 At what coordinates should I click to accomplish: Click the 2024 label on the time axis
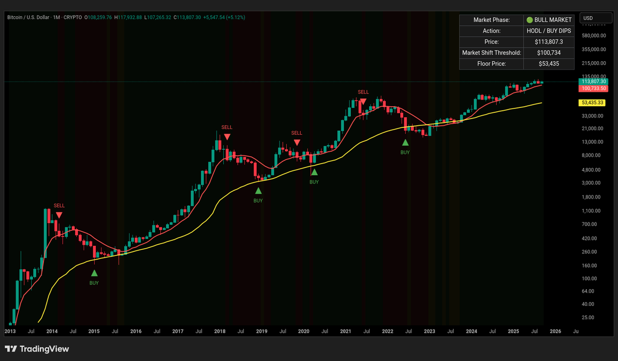(x=472, y=331)
